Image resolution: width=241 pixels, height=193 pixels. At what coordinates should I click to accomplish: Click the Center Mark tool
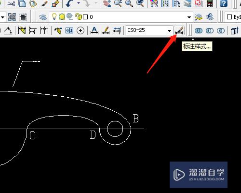point(80,30)
